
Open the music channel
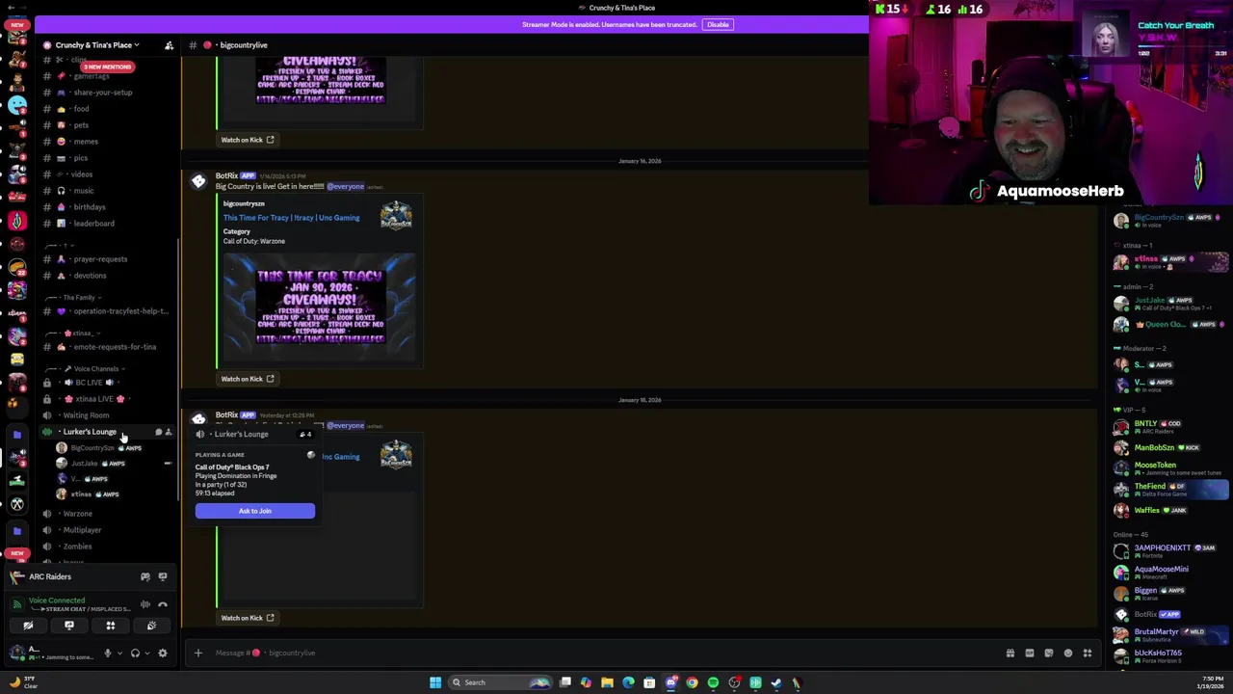pos(106,191)
